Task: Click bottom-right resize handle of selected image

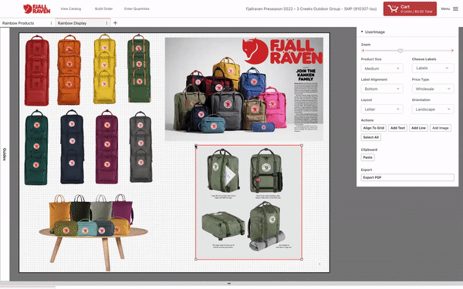Action: point(302,259)
